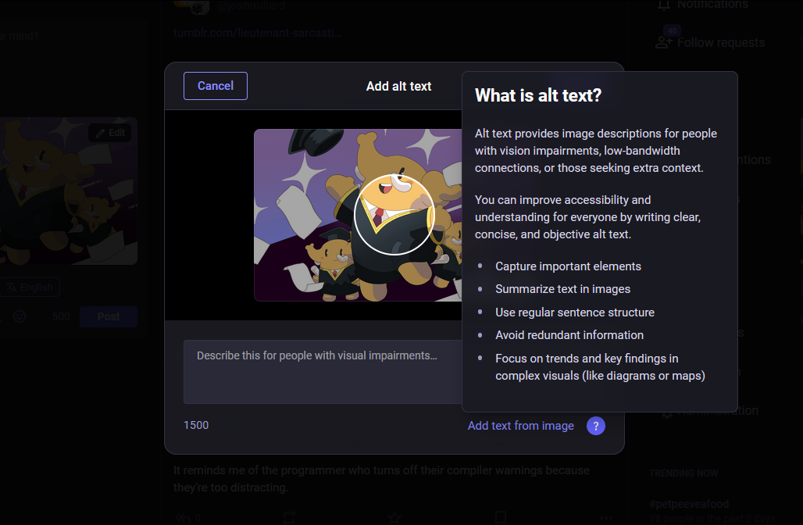Click the tumblr.com link in the post
The width and height of the screenshot is (803, 525).
(258, 33)
